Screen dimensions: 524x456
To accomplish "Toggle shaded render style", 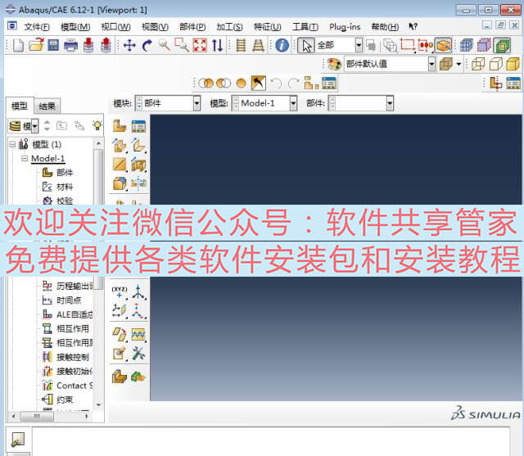I will pyautogui.click(x=513, y=64).
